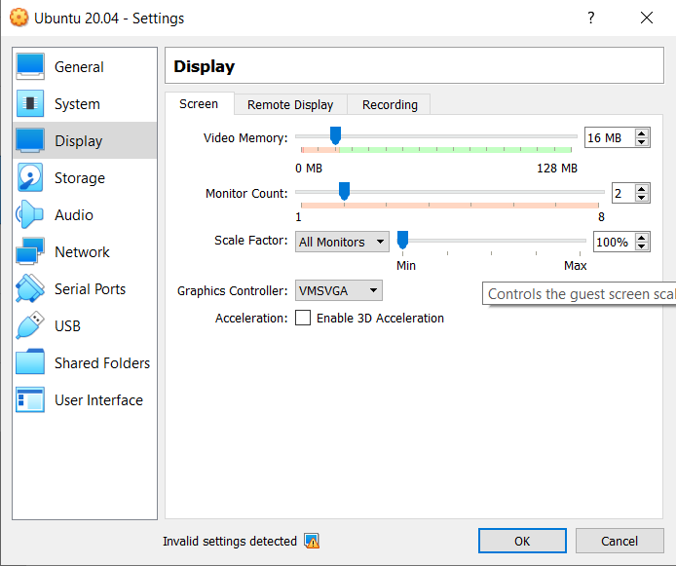Increase Monitor Count with up arrow
This screenshot has height=566, width=676.
click(x=642, y=189)
